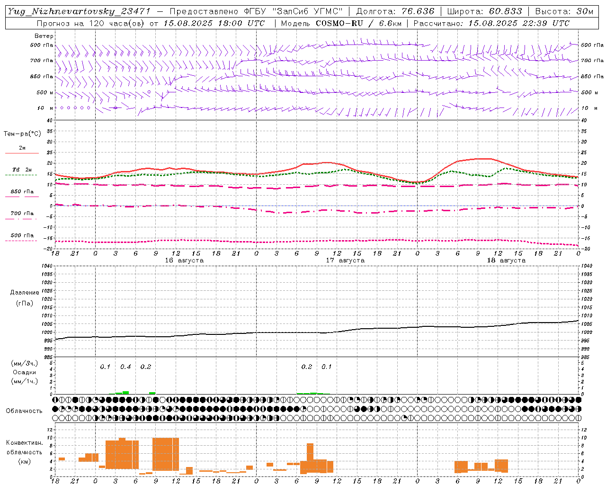Viewport: 606px width, 485px height.
Task: Click the 850 гПа temperature legend label
Action: click(22, 192)
